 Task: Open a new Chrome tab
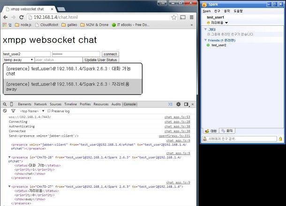(x=61, y=9)
